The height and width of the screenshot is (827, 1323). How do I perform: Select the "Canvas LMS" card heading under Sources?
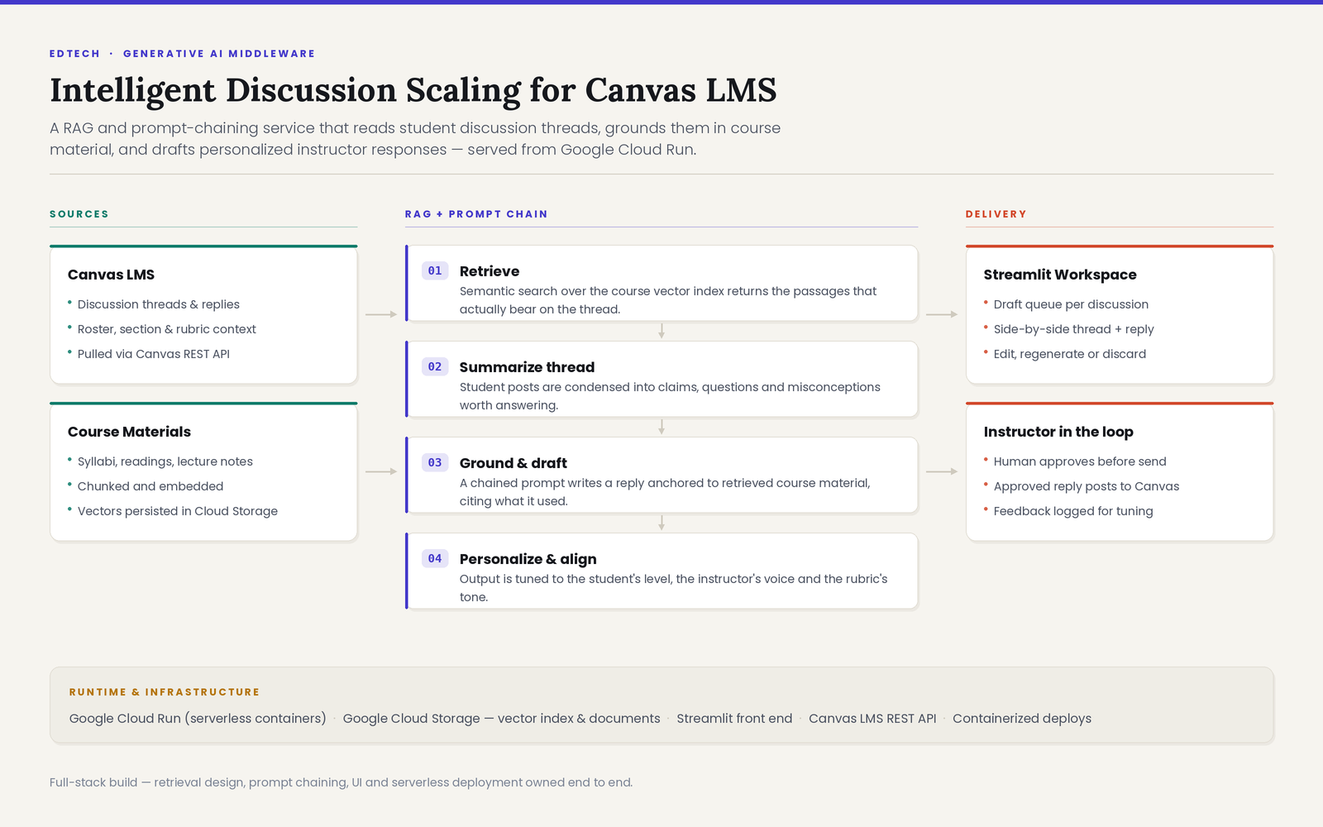pos(111,275)
